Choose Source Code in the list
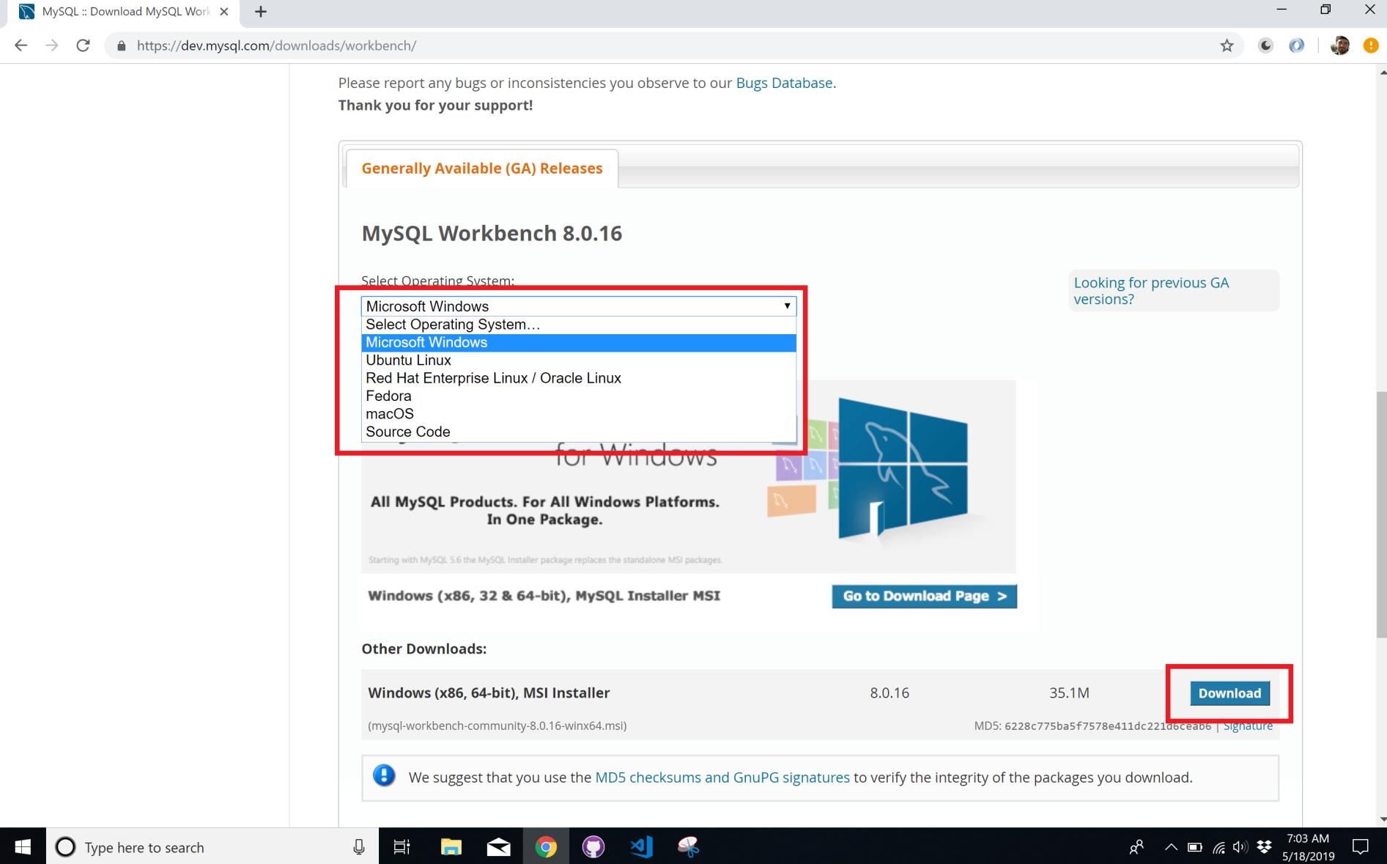This screenshot has width=1387, height=864. click(579, 432)
